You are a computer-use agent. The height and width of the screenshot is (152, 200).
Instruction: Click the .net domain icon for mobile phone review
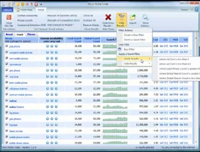[56, 137]
